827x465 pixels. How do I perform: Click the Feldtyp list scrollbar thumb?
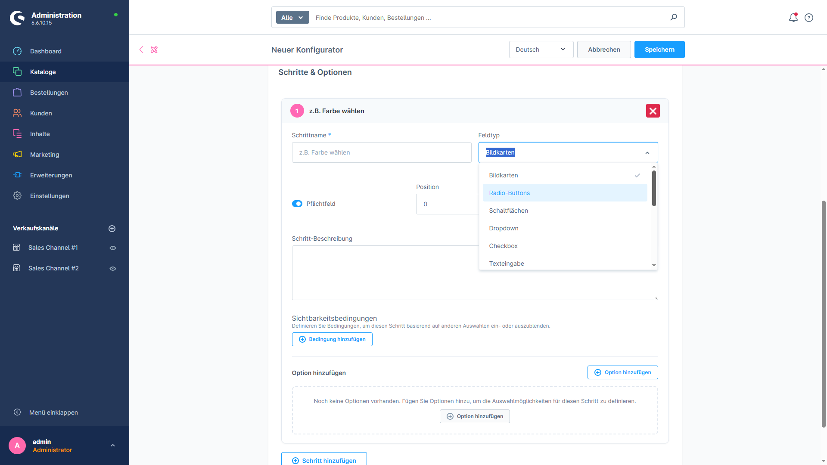pos(654,188)
